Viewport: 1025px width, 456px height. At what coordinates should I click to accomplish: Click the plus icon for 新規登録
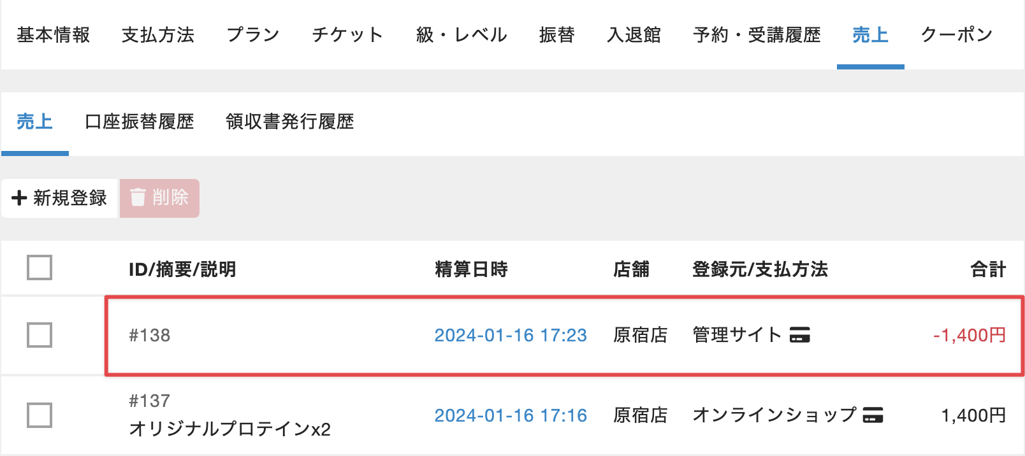[x=19, y=198]
